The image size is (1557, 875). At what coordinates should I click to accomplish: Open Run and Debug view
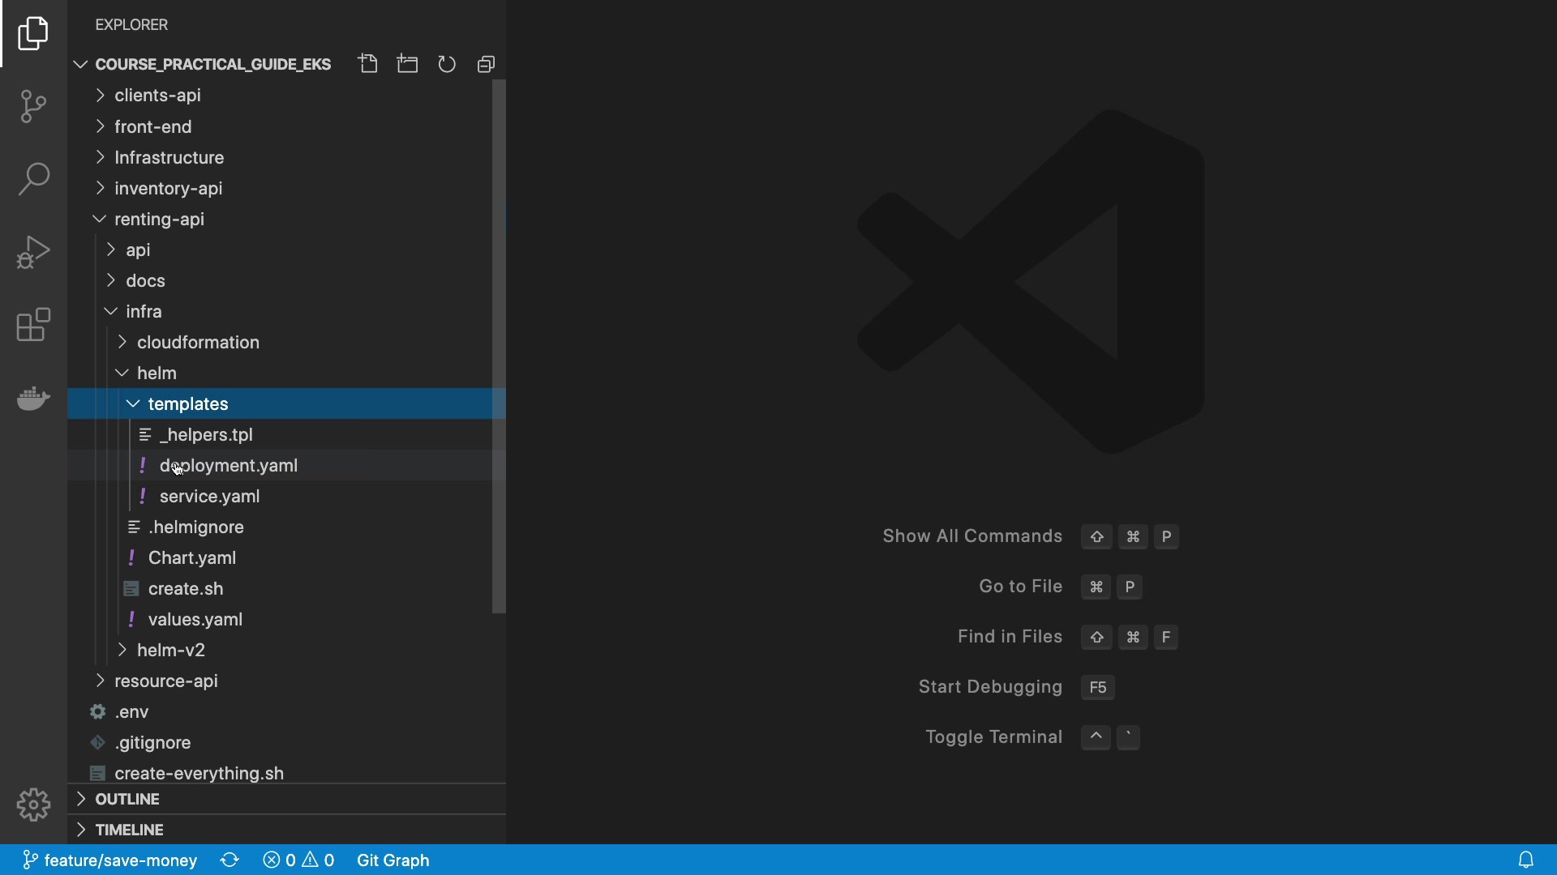coord(33,252)
